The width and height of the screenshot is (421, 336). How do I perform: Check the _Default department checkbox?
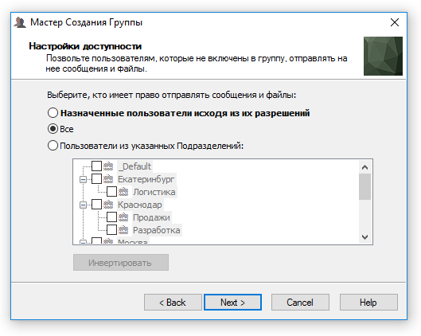96,166
